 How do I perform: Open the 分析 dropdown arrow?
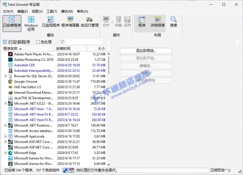point(112,22)
